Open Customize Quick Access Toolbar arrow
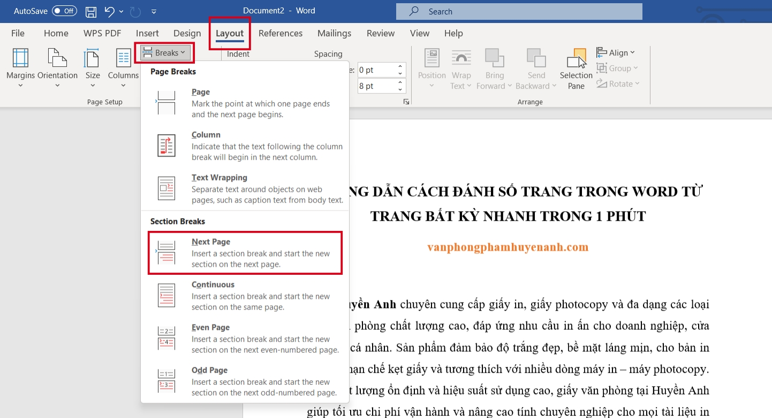 point(154,11)
